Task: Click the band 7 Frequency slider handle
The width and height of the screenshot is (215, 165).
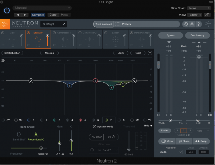Action: [x=41, y=148]
